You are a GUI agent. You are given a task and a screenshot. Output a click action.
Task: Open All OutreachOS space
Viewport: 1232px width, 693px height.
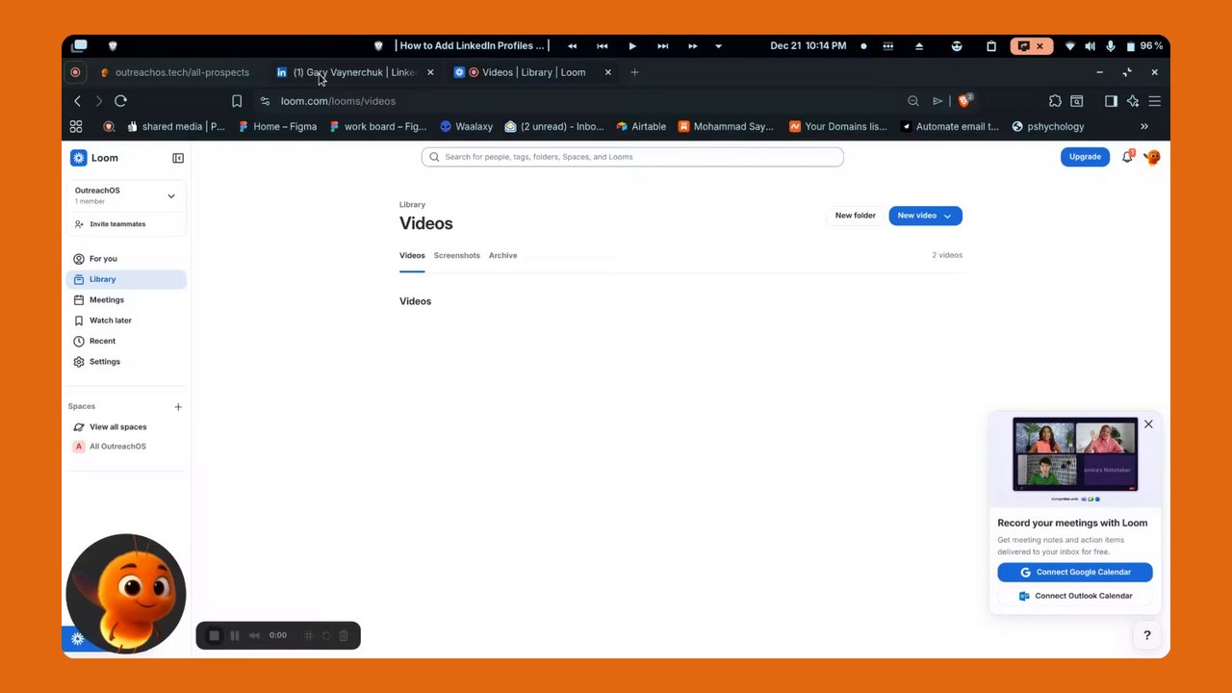tap(117, 447)
